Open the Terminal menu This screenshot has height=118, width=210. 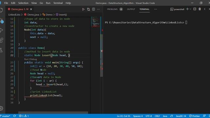[x=58, y=3]
